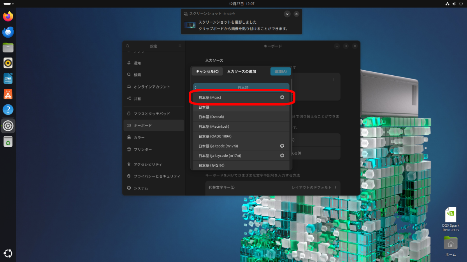The height and width of the screenshot is (262, 467).
Task: Expand the screenshot notification with the chevron
Action: coord(287,14)
